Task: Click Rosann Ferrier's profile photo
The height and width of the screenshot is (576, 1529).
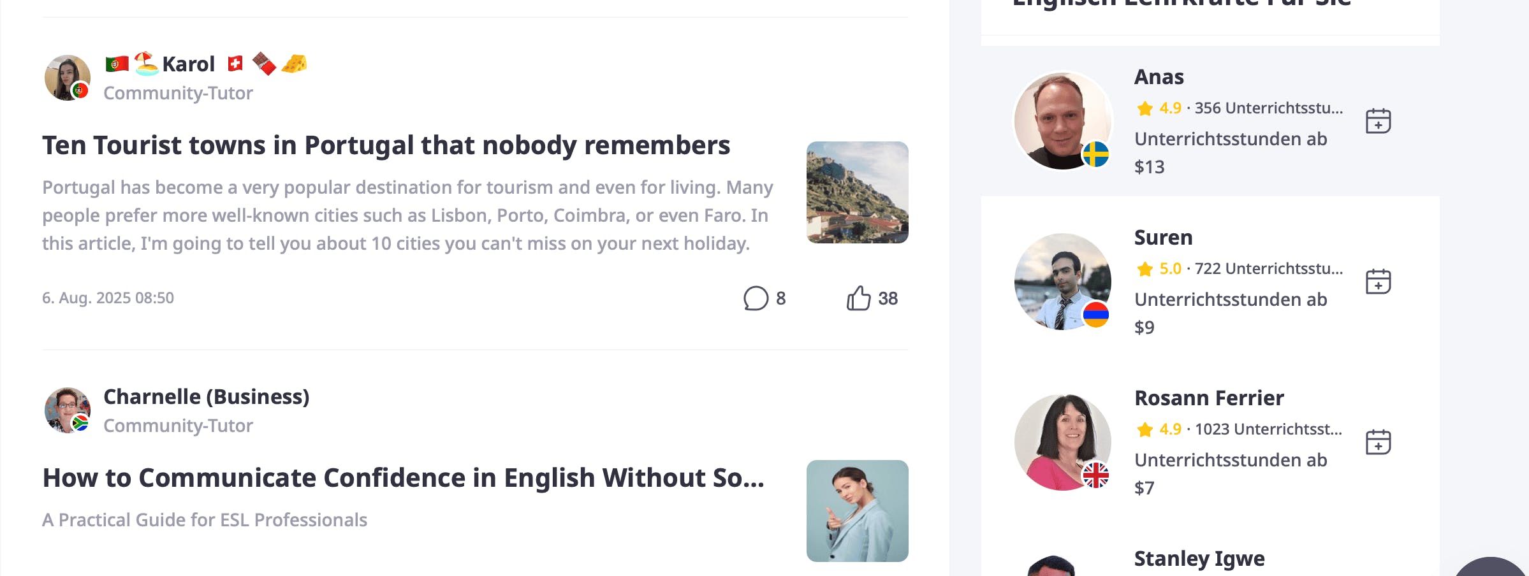Action: pyautogui.click(x=1062, y=442)
